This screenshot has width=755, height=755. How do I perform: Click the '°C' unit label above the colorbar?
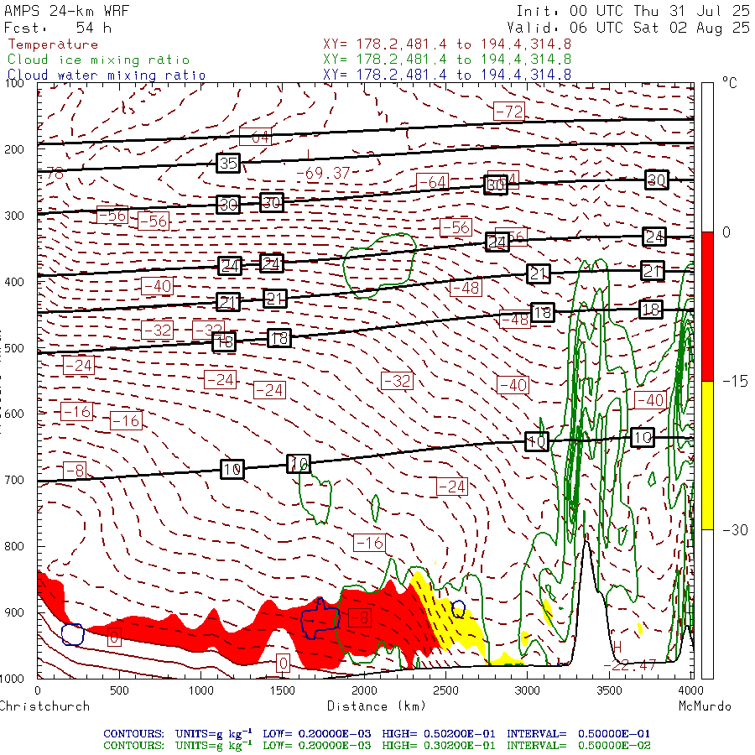point(730,83)
